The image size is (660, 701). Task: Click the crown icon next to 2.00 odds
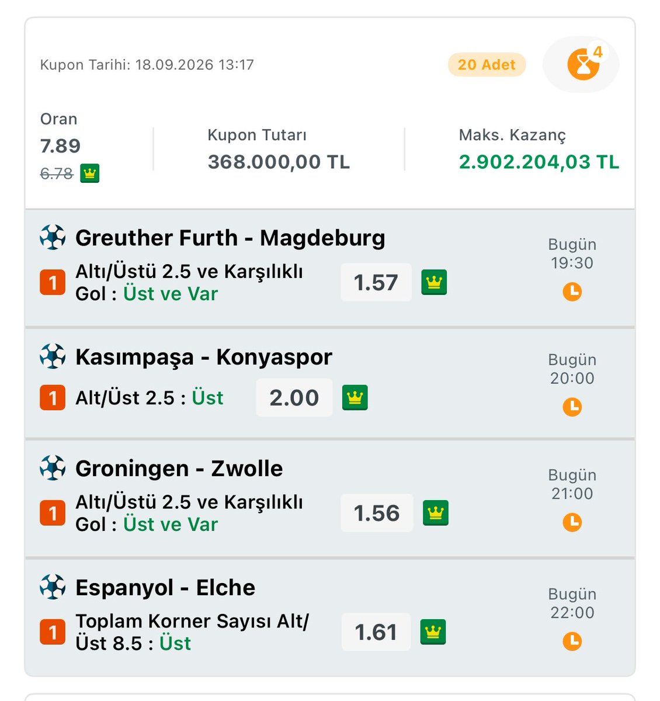coord(355,398)
